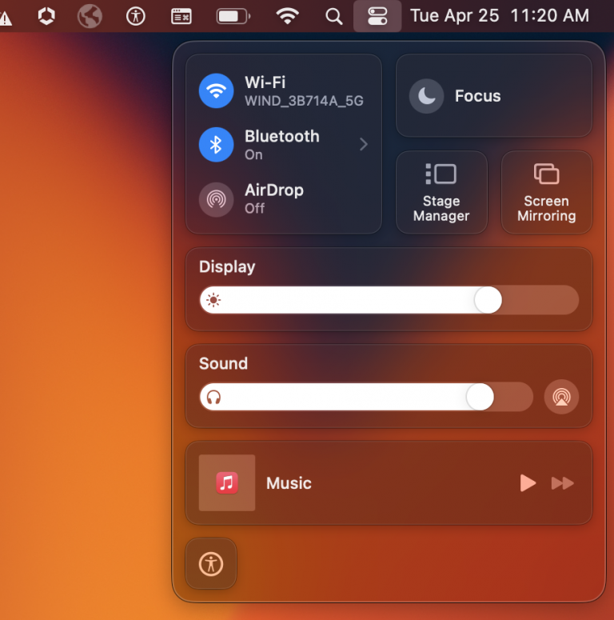Open Accessibility Shortcuts tile at panel bottom
Viewport: 614px width, 620px height.
(x=211, y=564)
